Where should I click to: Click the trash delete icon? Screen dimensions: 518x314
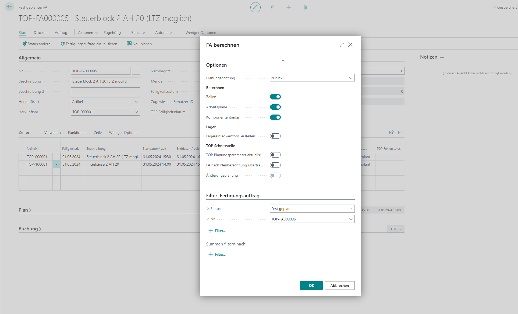pos(305,7)
